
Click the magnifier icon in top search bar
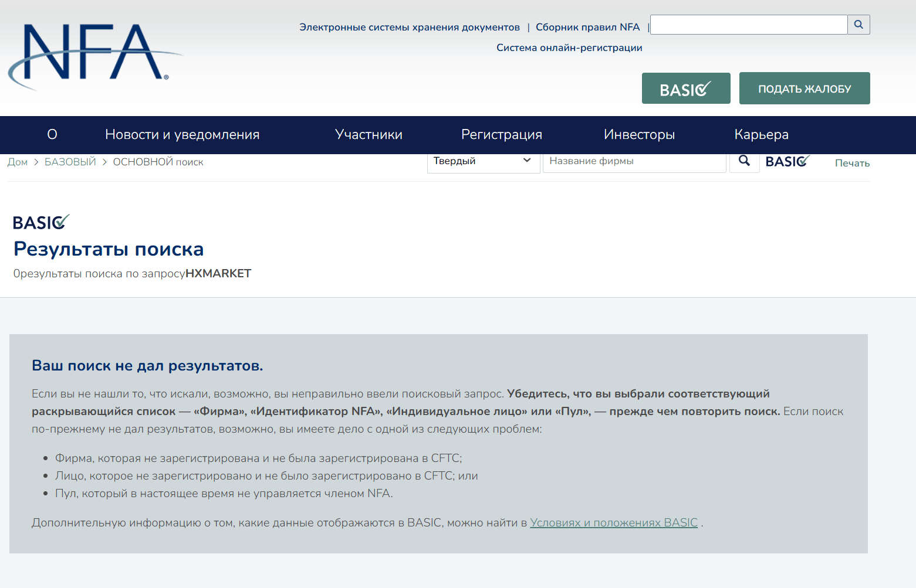click(858, 25)
